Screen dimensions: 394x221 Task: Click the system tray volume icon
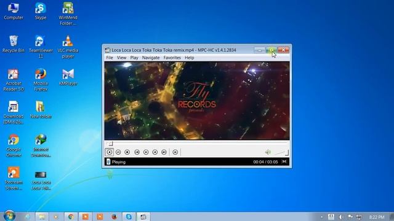coord(340,217)
